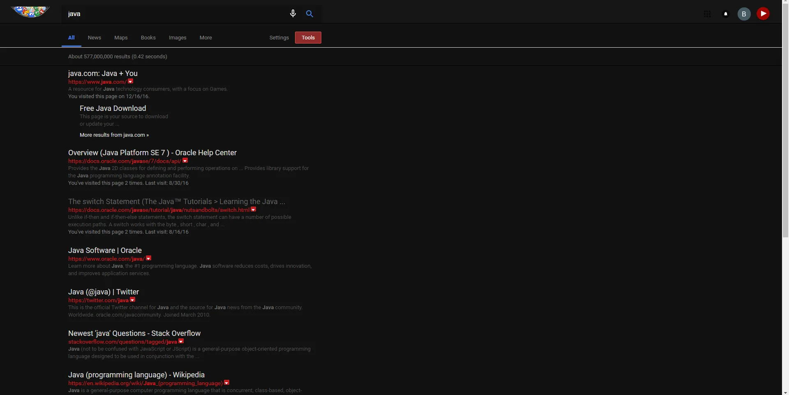Expand the dropdown arrow beside docs.oracle.com/javase/7/docs/api/ URL
The height and width of the screenshot is (395, 789).
185,161
